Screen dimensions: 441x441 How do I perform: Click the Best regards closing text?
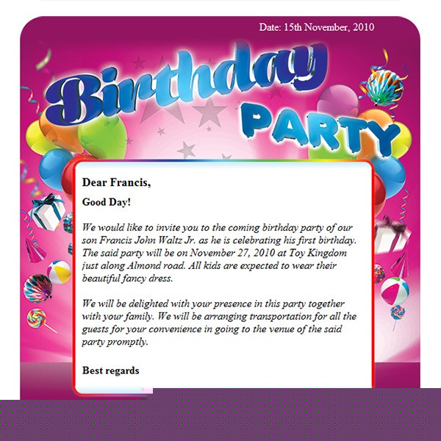(110, 370)
